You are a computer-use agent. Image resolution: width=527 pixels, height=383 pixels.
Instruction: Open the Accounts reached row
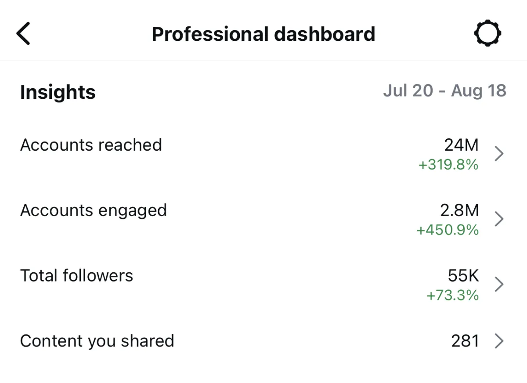coord(263,154)
